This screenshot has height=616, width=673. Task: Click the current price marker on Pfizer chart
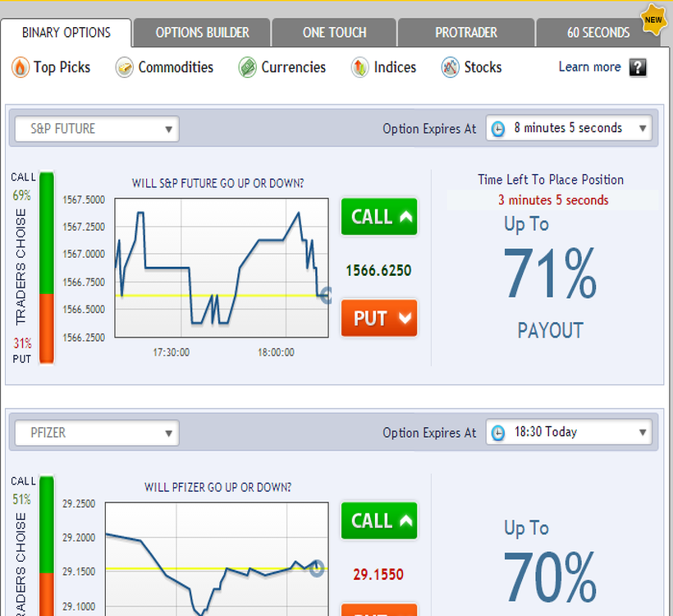pos(317,568)
